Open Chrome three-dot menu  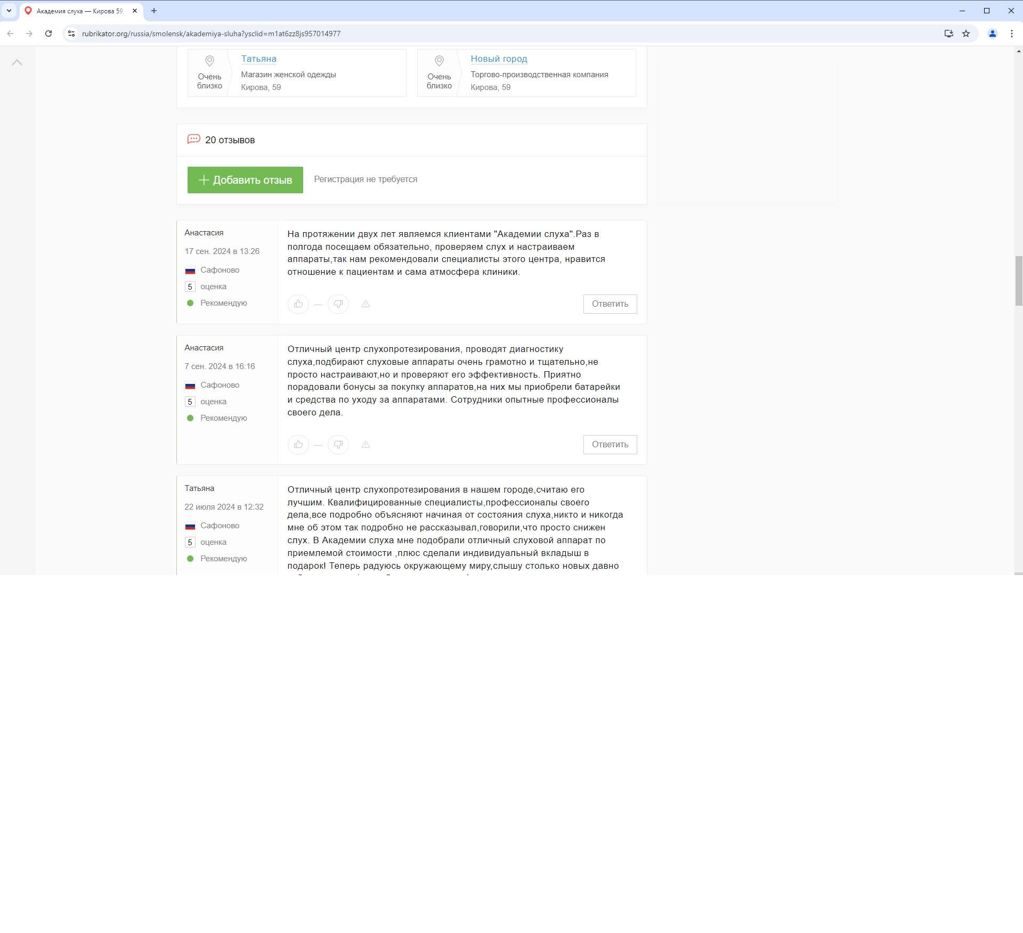[x=1011, y=34]
